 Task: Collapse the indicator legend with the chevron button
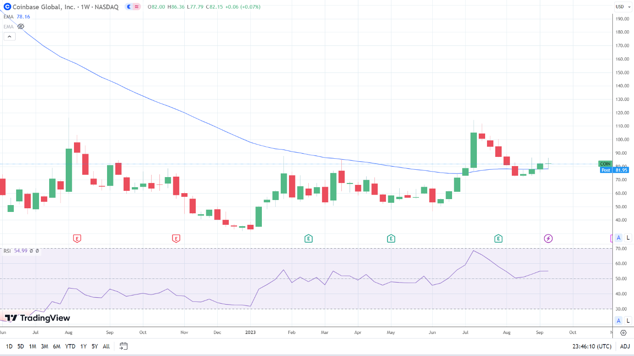pyautogui.click(x=10, y=37)
